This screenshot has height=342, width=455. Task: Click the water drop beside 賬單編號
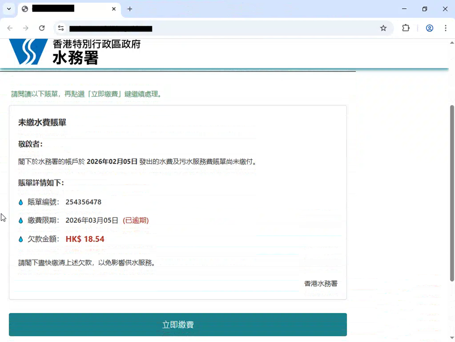pos(21,202)
